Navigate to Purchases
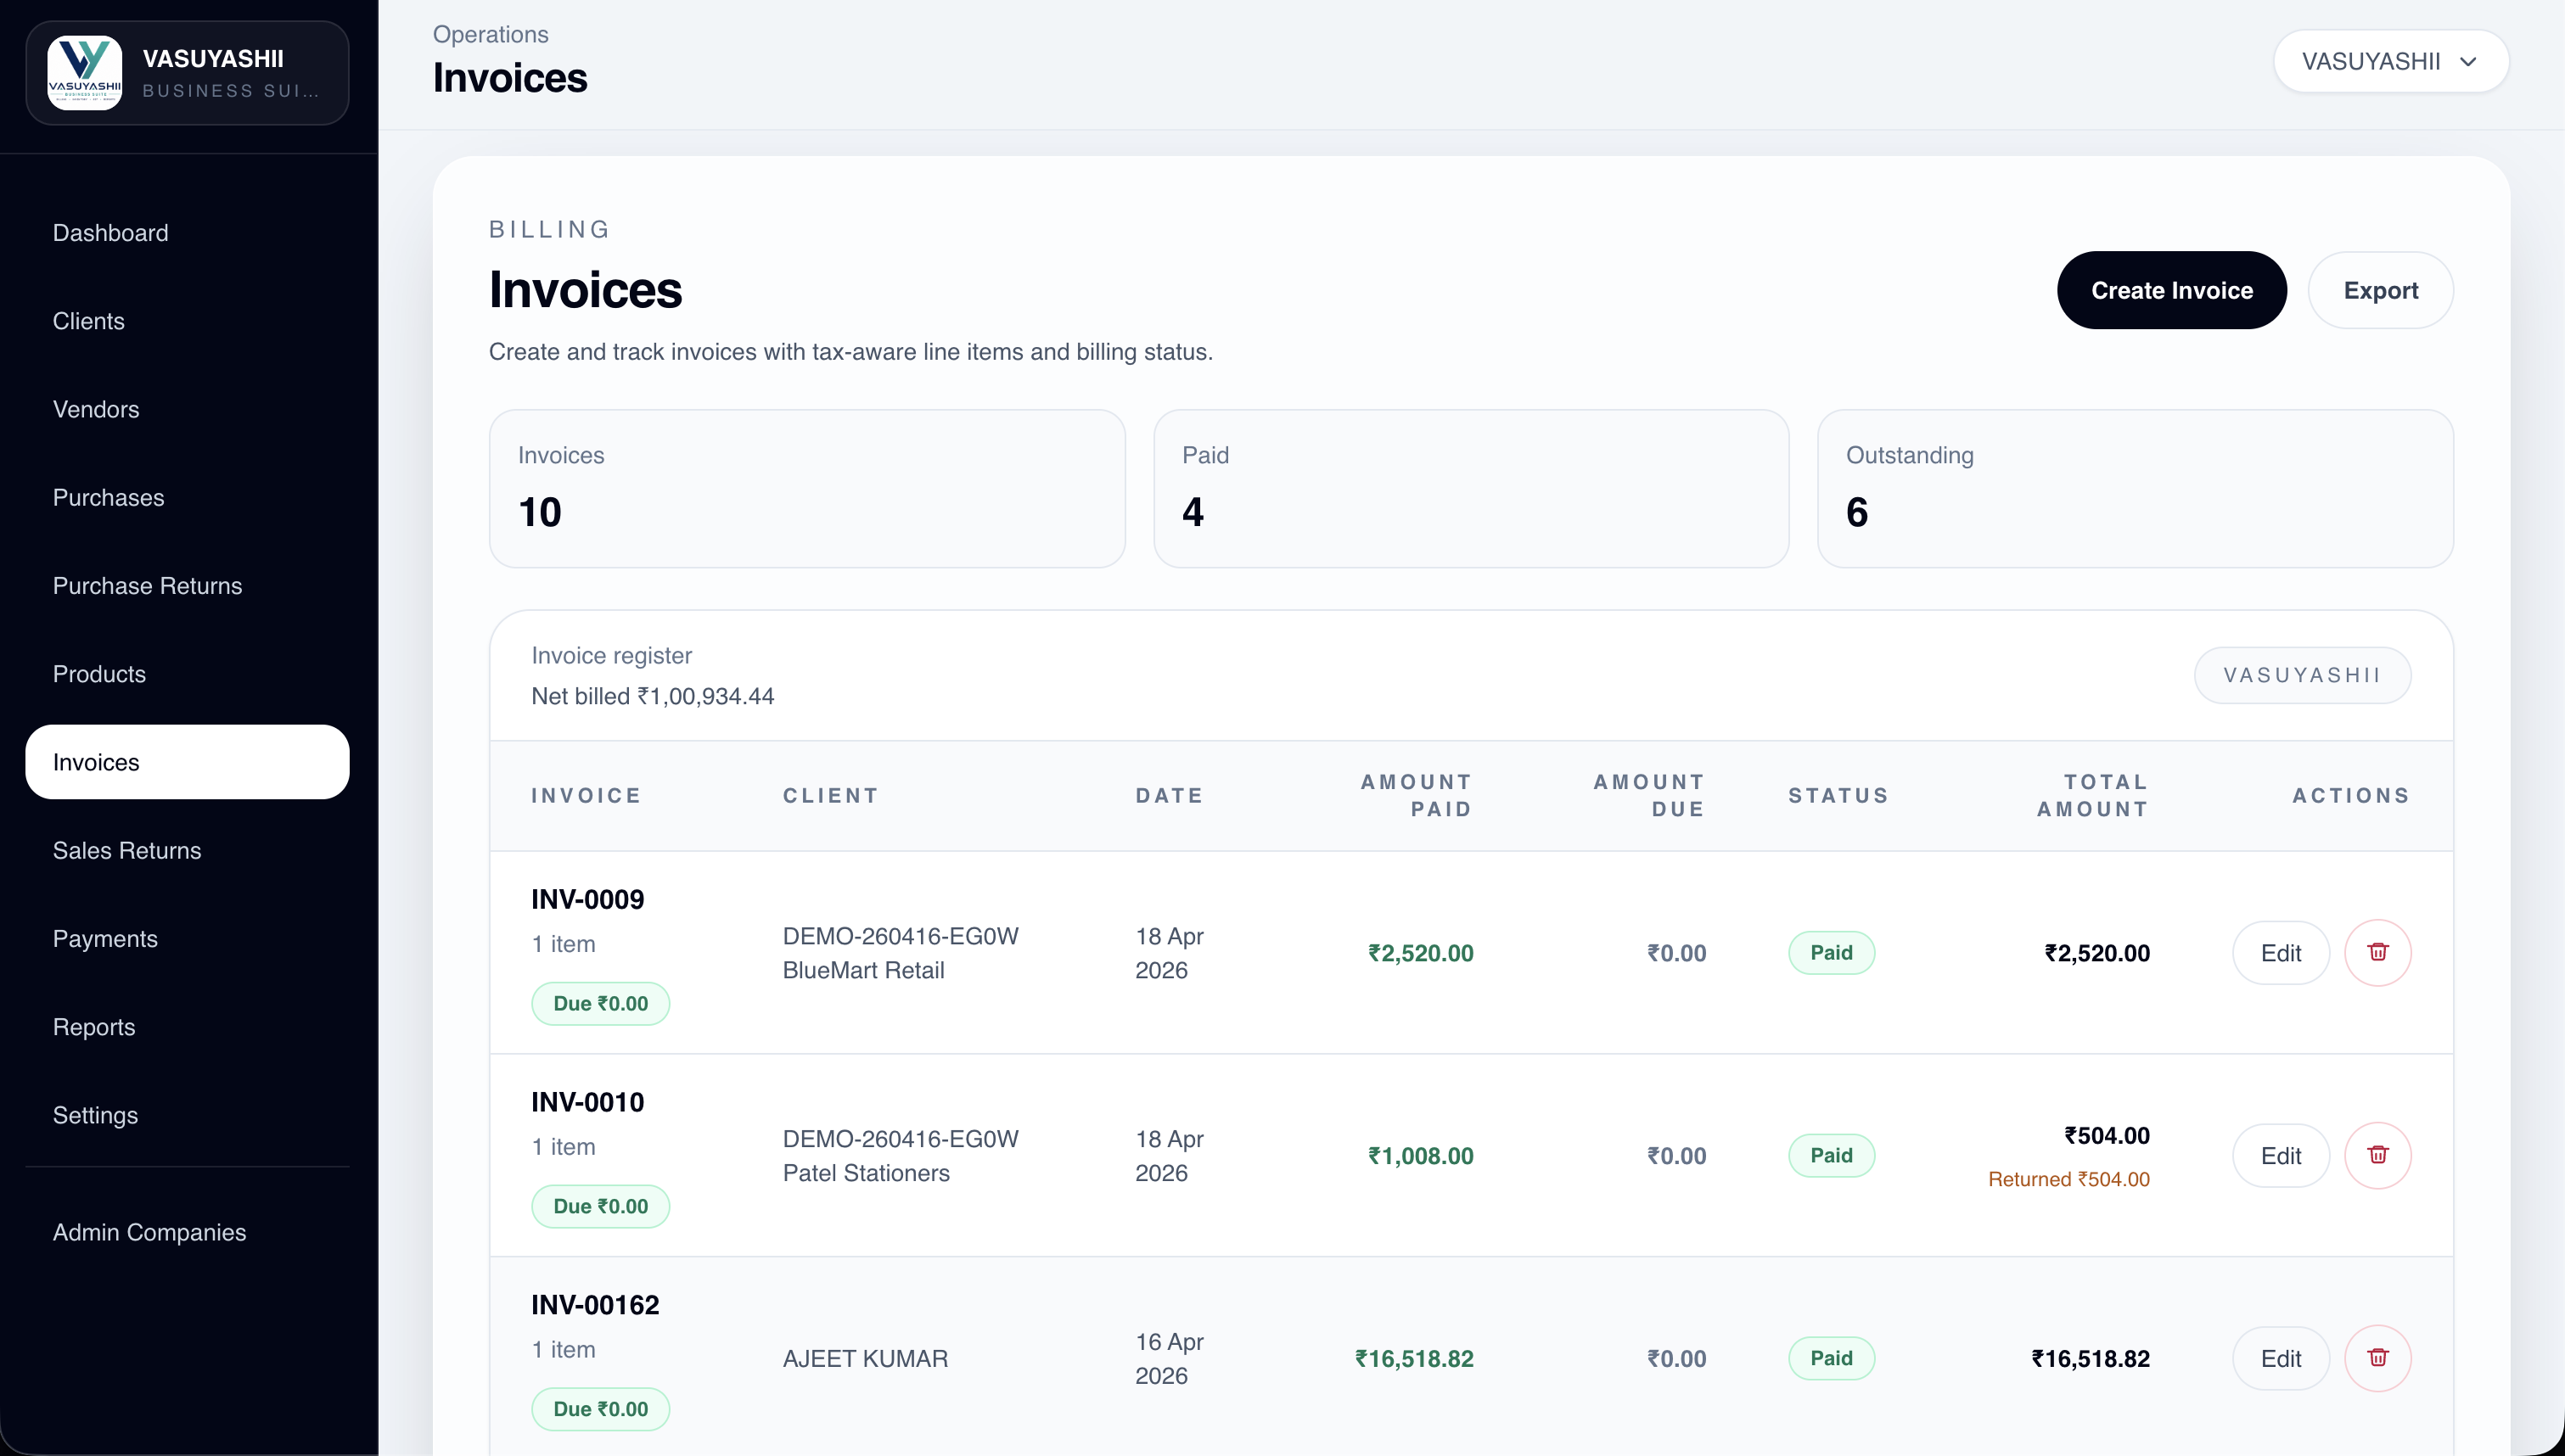This screenshot has width=2565, height=1456. click(187, 497)
